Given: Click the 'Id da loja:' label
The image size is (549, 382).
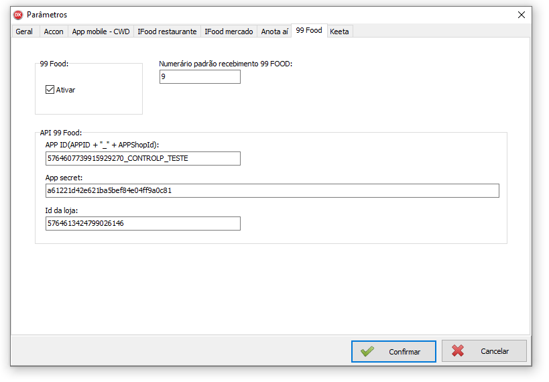Looking at the screenshot, I should (61, 210).
